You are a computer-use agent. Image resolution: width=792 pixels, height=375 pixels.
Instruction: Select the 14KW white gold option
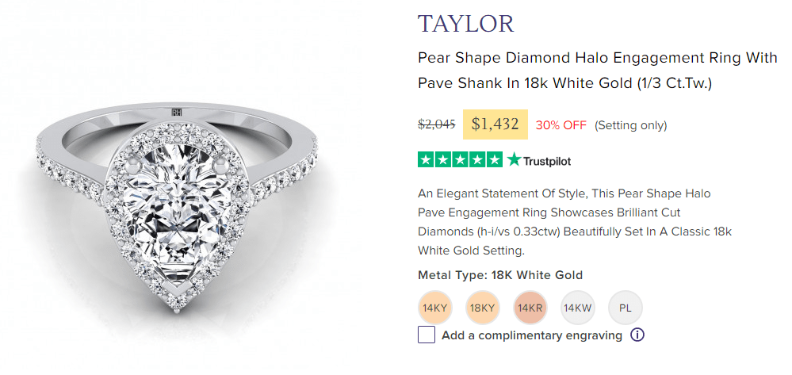tap(578, 308)
